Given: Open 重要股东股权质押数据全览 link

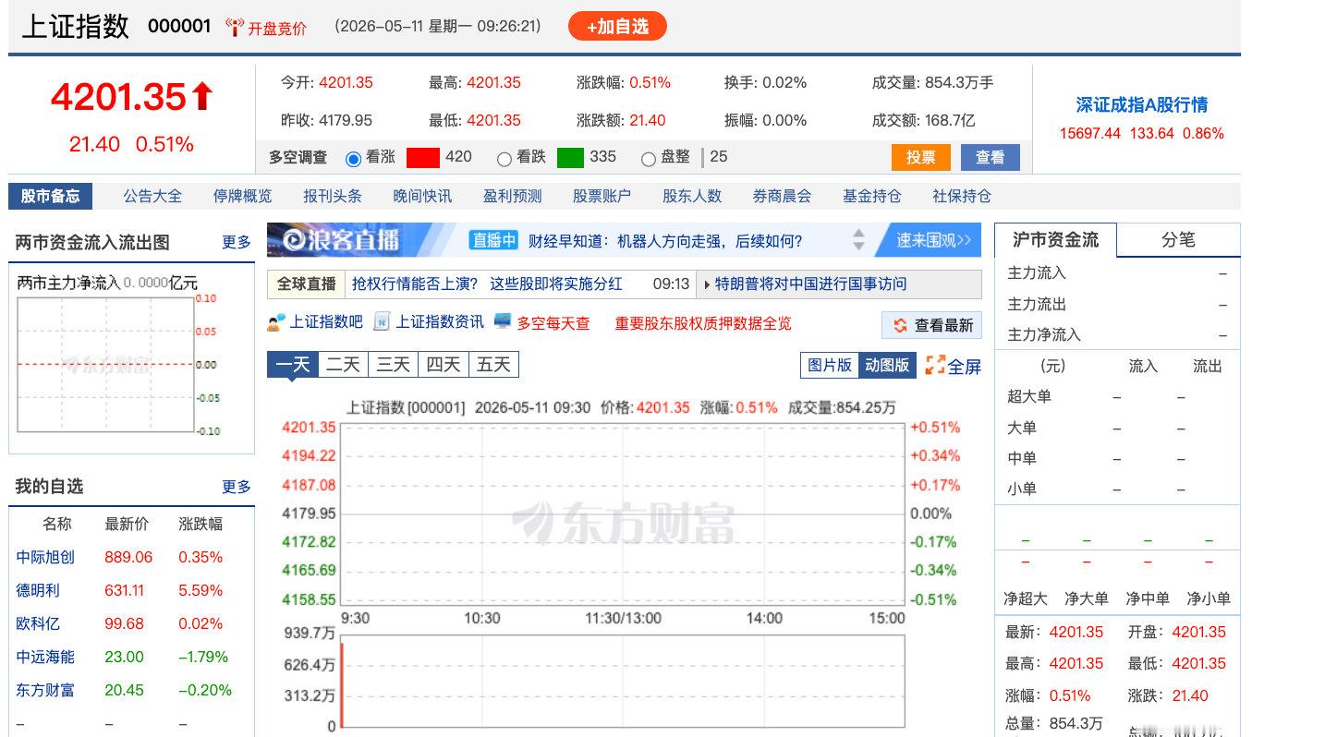Looking at the screenshot, I should (x=703, y=323).
